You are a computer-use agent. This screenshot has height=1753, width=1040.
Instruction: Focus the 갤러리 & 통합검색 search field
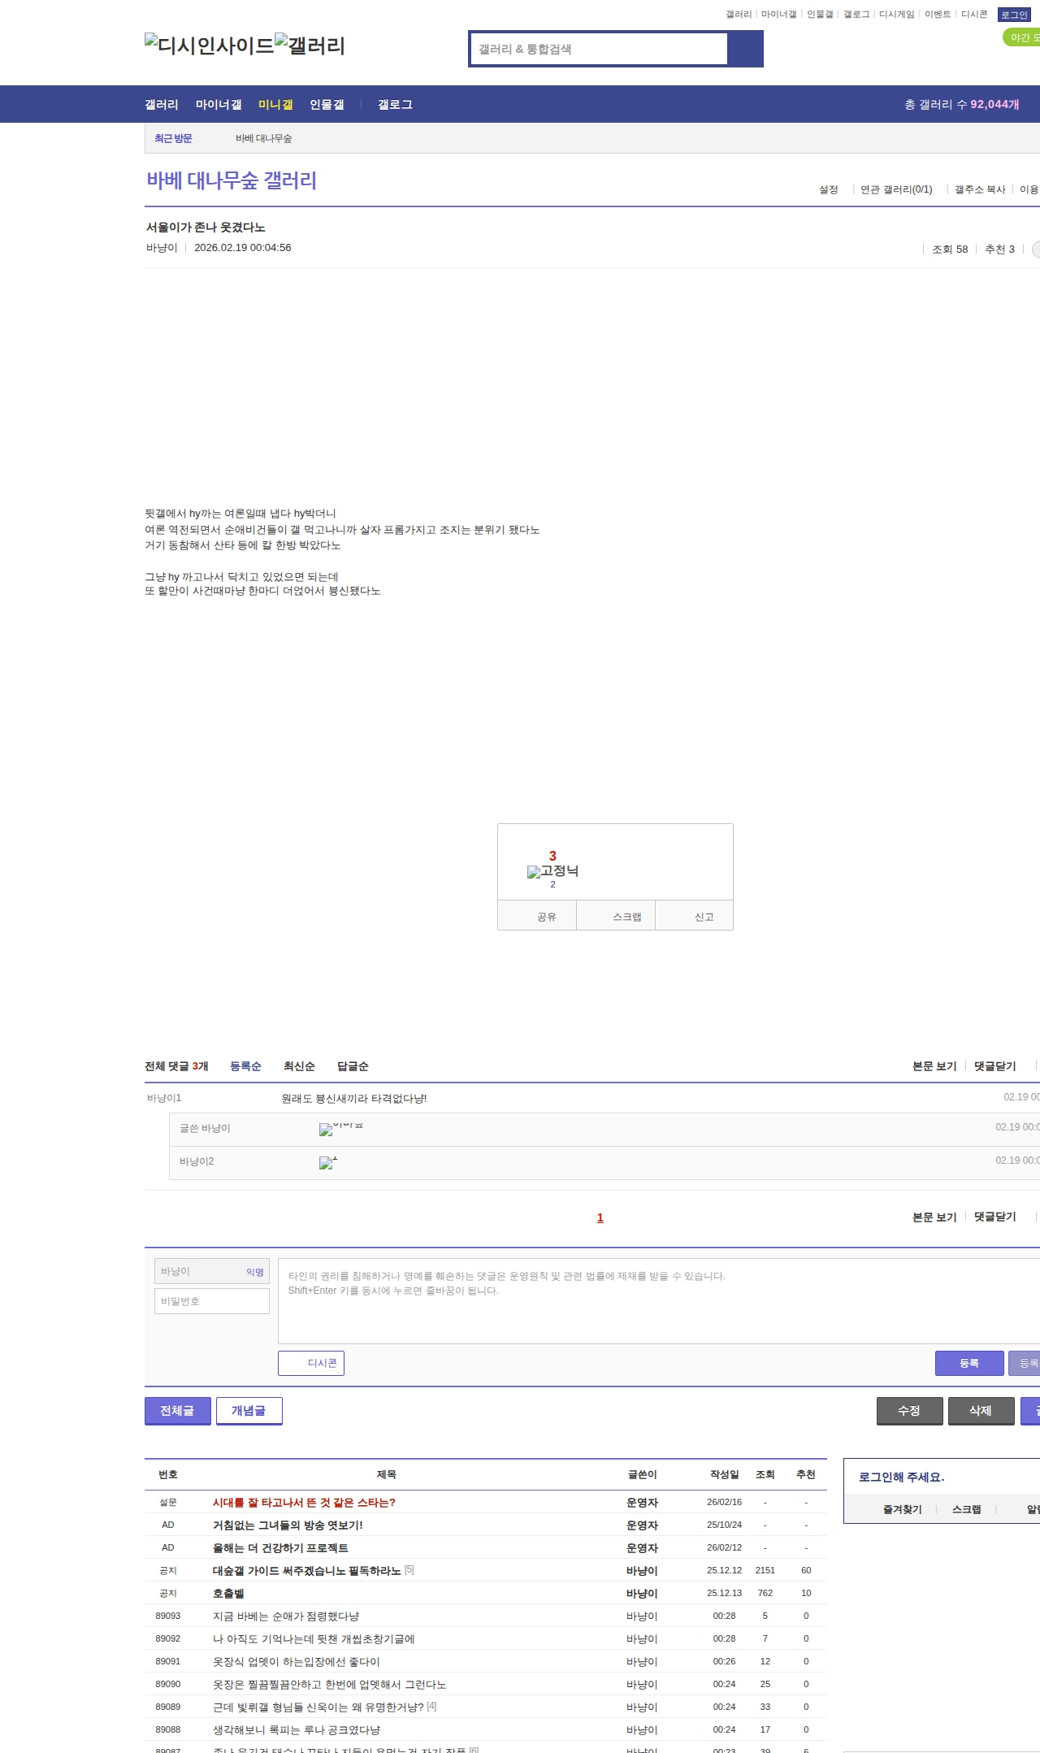point(599,49)
